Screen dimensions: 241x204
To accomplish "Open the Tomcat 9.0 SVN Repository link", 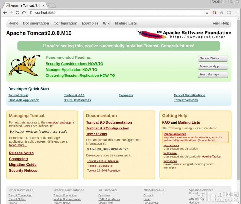I will (104, 171).
